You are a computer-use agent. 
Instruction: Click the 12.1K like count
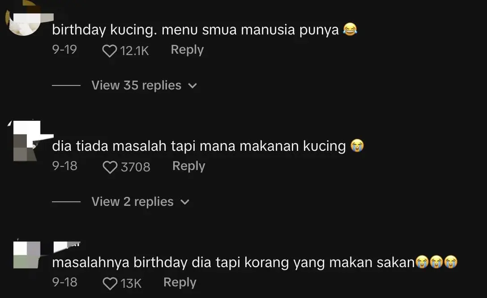134,51
